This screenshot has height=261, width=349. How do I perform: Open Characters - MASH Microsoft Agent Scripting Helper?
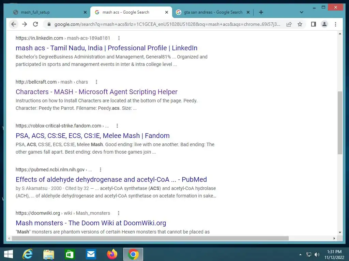point(96,92)
